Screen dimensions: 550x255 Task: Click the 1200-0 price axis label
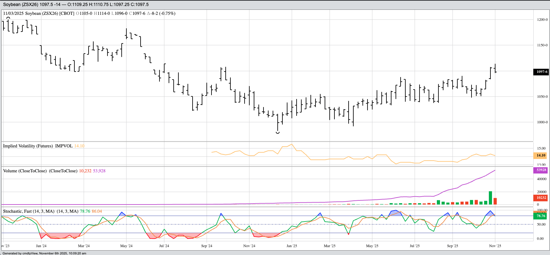tap(542, 20)
